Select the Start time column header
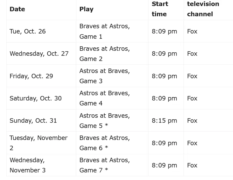 [x=160, y=9]
